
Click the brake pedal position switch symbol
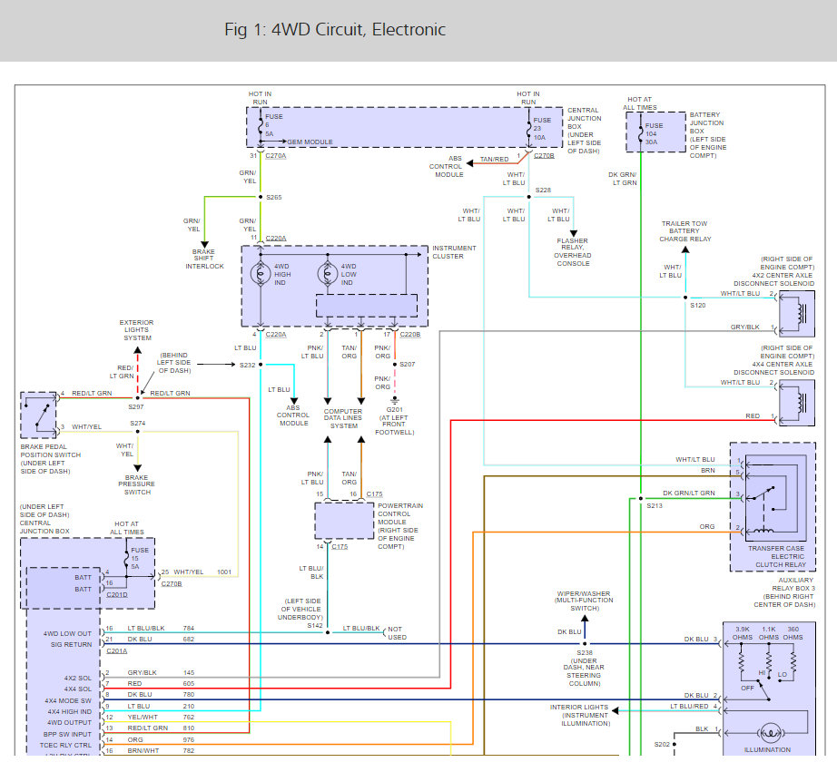tap(39, 415)
